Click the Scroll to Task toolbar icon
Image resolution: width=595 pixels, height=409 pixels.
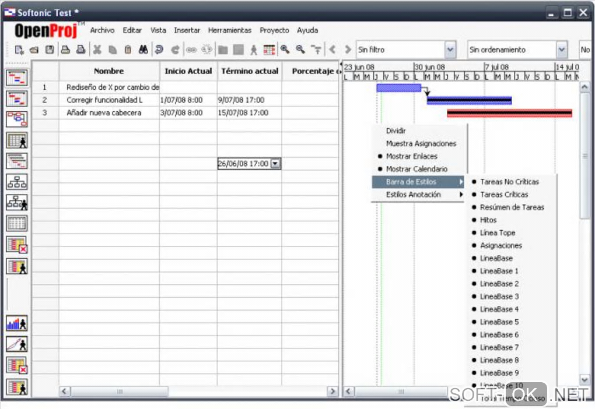point(316,50)
